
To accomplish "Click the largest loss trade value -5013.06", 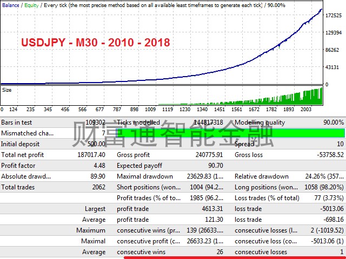I will tap(332, 209).
